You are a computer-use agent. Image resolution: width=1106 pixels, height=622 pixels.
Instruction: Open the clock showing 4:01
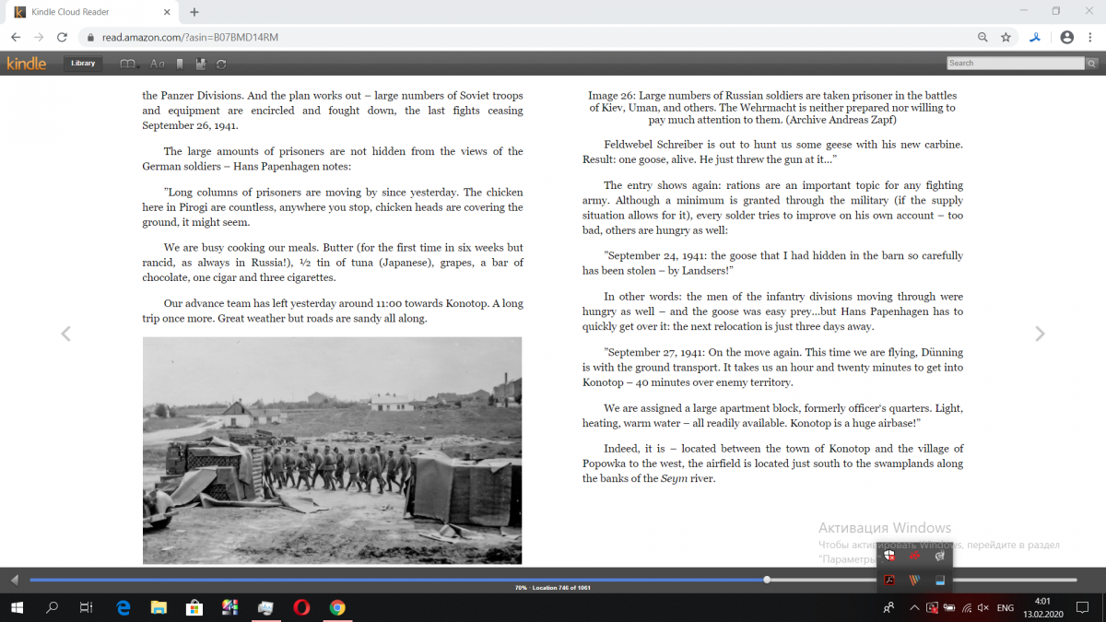(1043, 608)
